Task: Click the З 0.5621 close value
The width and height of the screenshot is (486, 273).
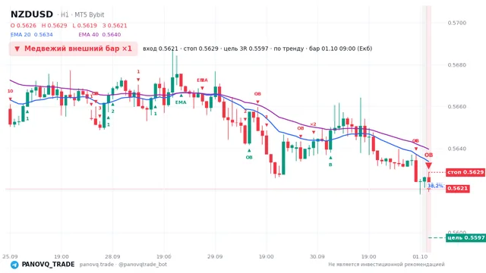Action: (x=115, y=26)
